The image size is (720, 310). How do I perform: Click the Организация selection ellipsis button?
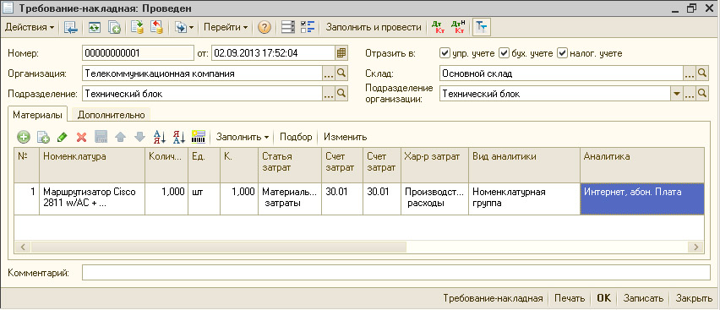pyautogui.click(x=329, y=73)
